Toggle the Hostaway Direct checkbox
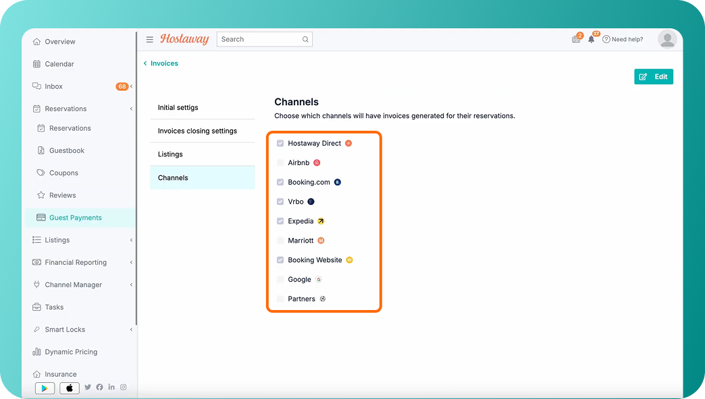 coord(280,143)
